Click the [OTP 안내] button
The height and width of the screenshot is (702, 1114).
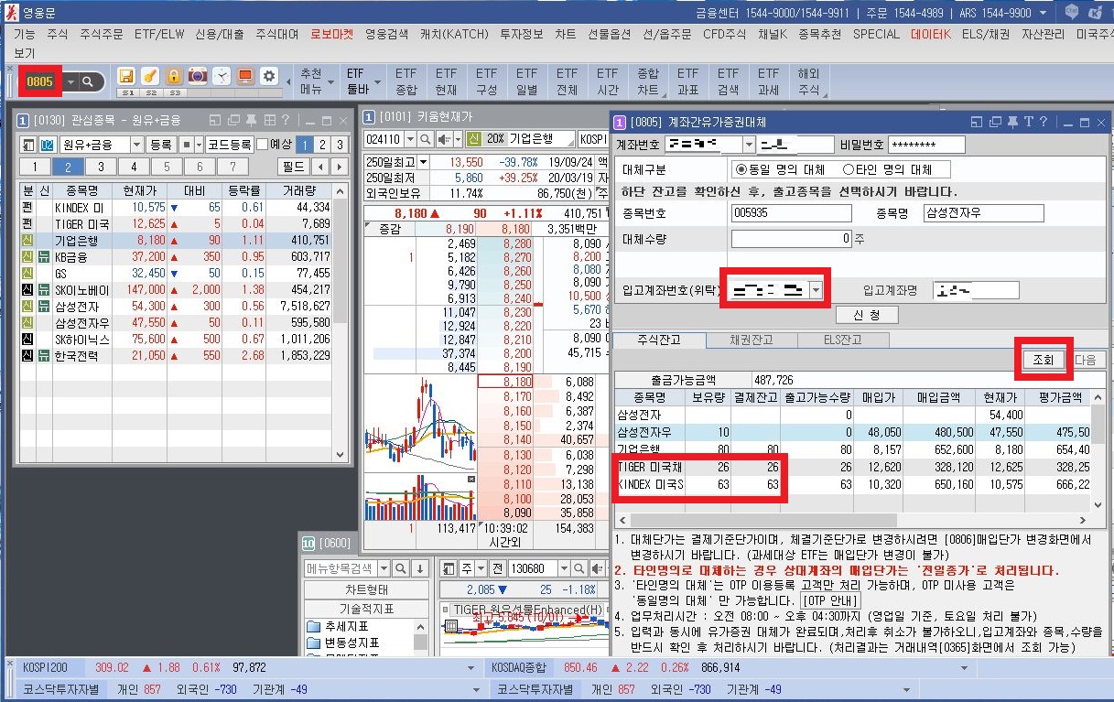pos(831,599)
